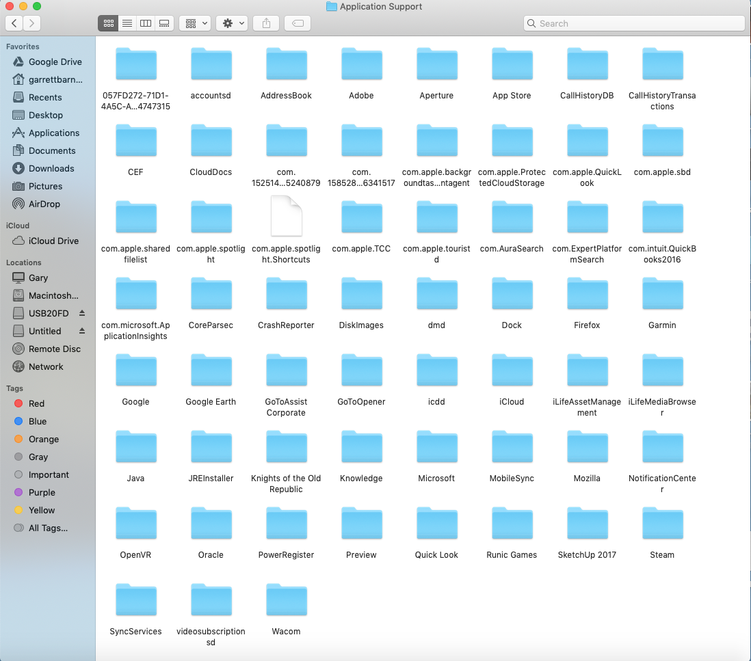Open iCloud Drive in sidebar
The image size is (751, 661).
coord(47,241)
